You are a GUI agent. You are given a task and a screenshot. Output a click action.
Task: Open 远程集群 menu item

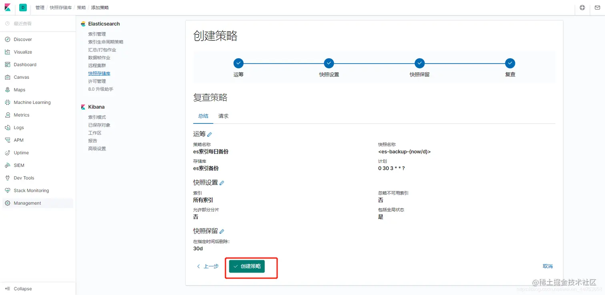pyautogui.click(x=97, y=66)
